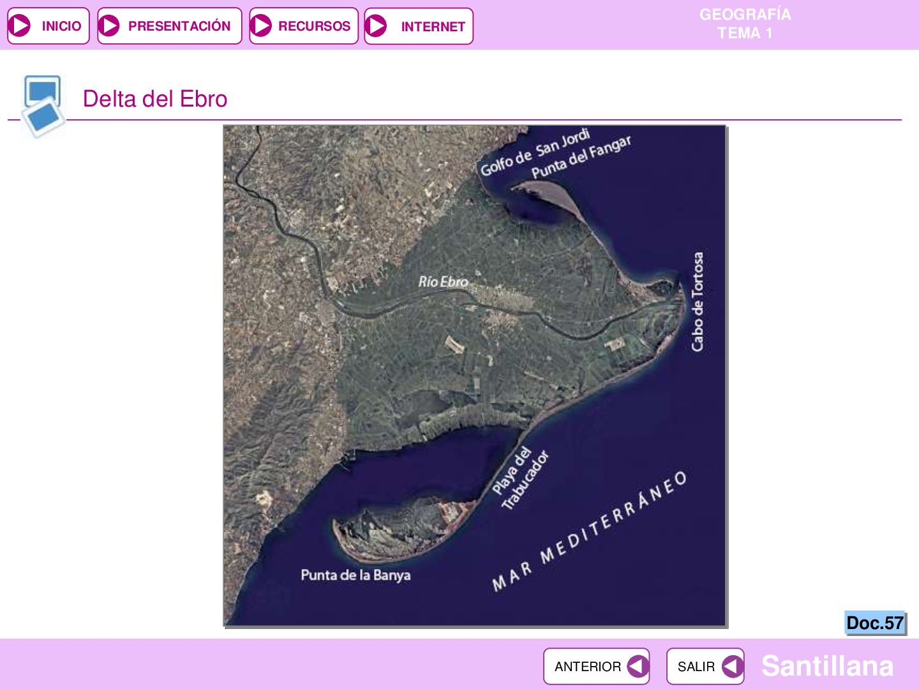919x689 pixels.
Task: Click the back arrow icon on ANTERIOR
Action: 637,667
